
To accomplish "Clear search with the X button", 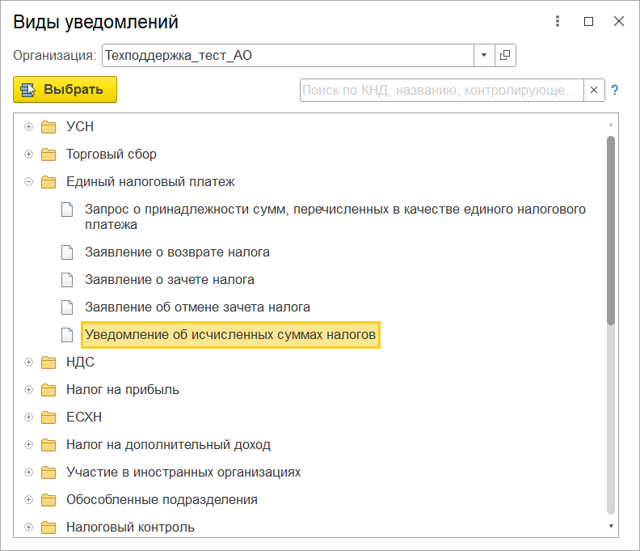I will [x=594, y=90].
